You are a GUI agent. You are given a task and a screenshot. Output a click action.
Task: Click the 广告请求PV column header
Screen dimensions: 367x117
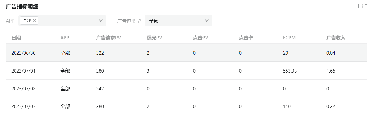108,38
